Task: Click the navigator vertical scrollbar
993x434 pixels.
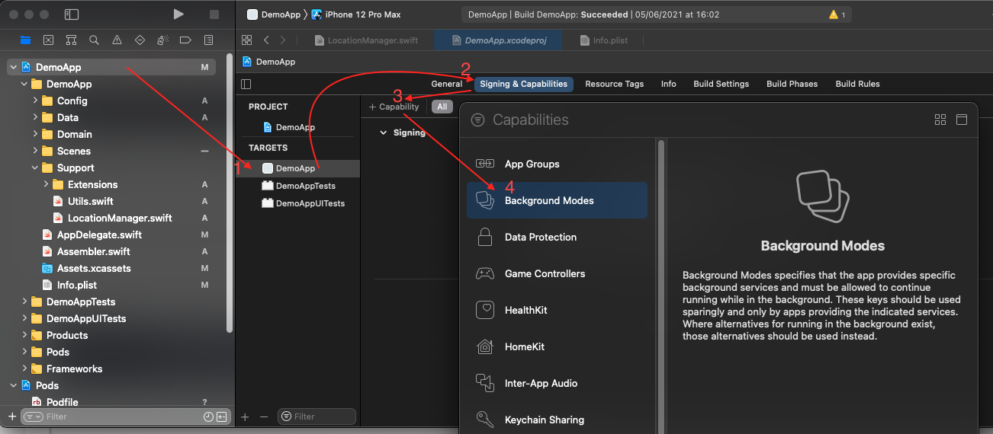Action: tap(230, 193)
